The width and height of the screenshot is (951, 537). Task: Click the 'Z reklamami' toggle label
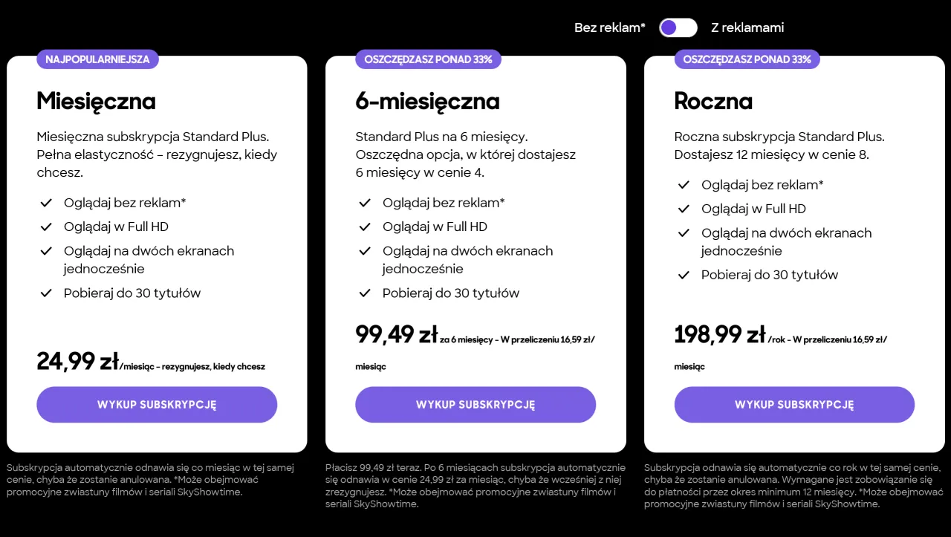click(747, 28)
